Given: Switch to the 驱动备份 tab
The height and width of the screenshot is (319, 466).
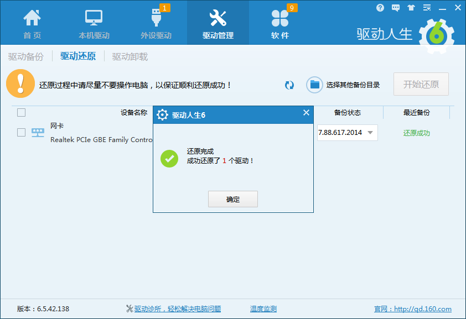Looking at the screenshot, I should [25, 56].
